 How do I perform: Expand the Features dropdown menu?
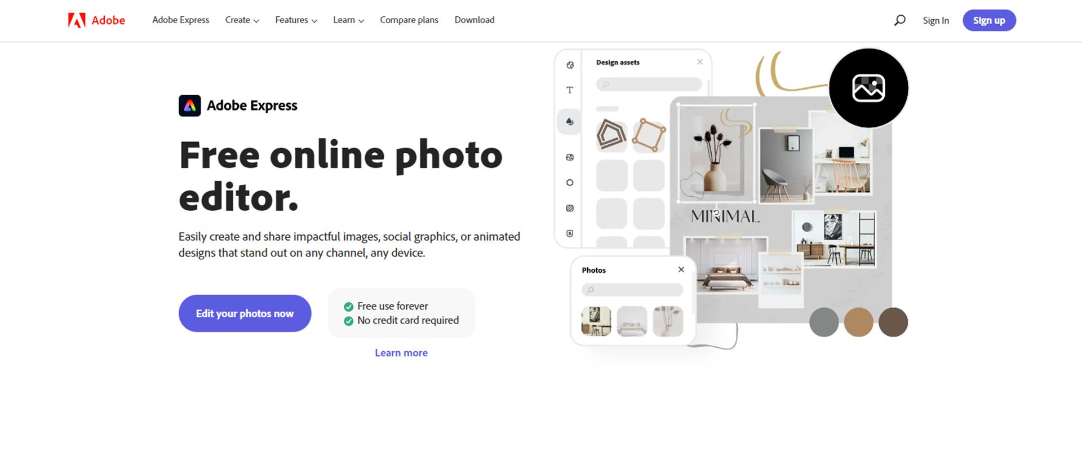[x=296, y=20]
